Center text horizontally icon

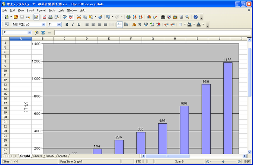click(x=93, y=25)
